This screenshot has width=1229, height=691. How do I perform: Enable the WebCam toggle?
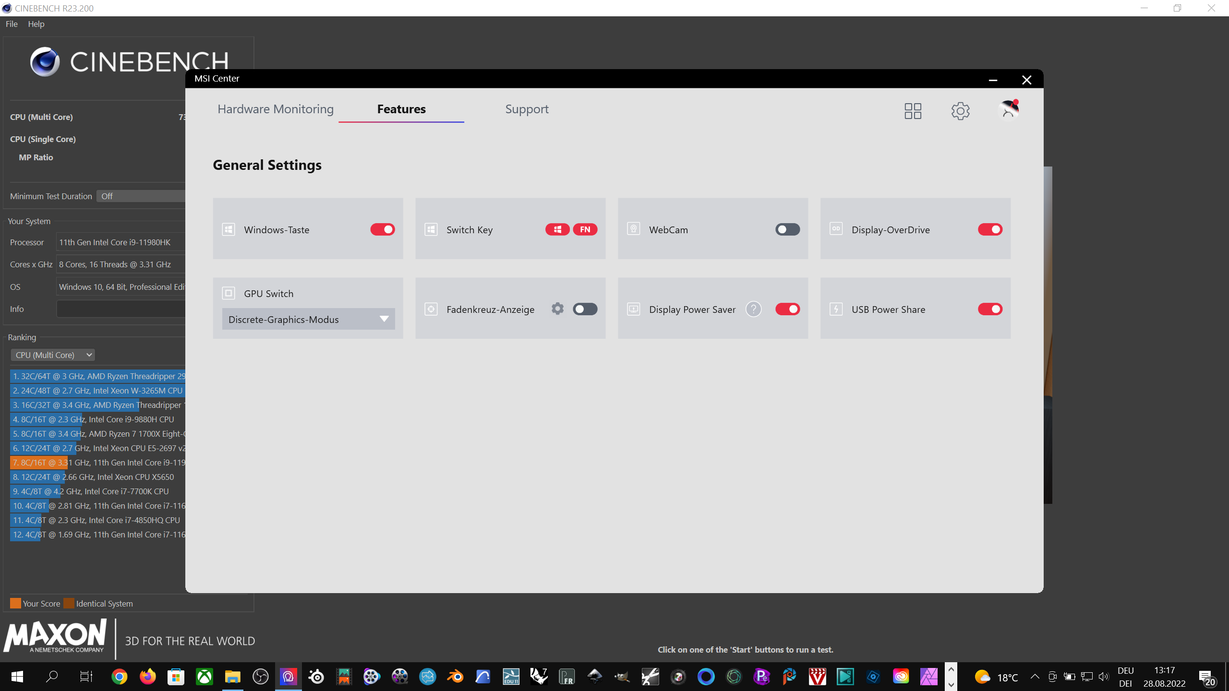tap(787, 229)
